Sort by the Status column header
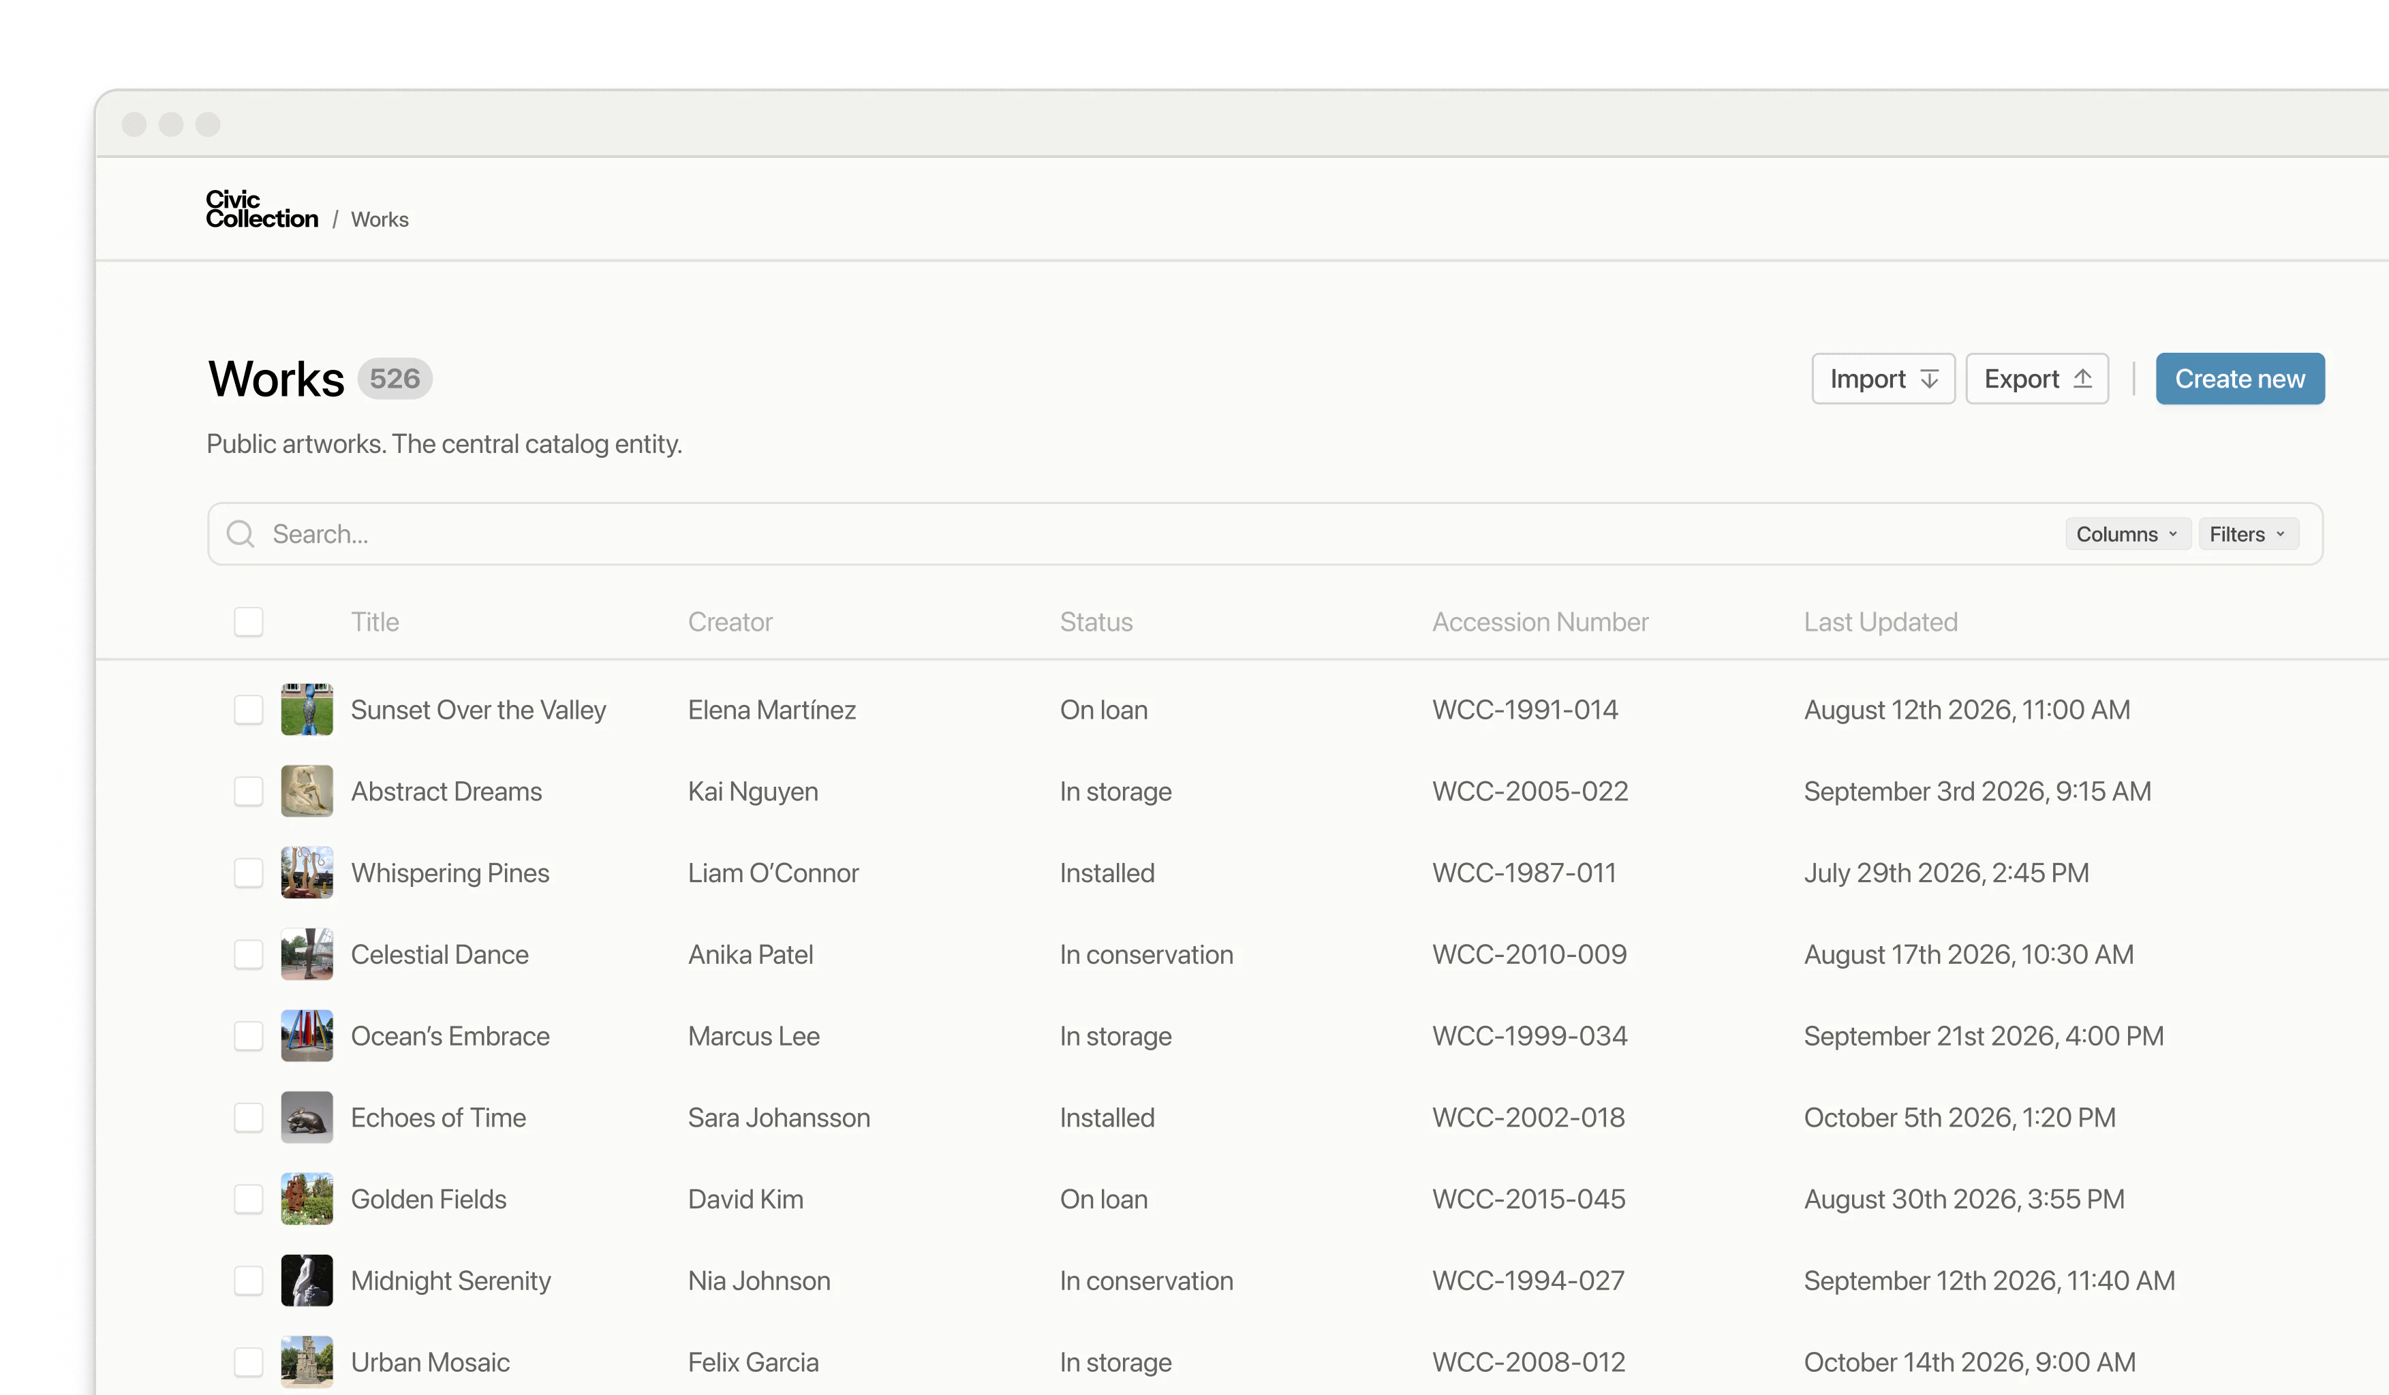The height and width of the screenshot is (1395, 2389). coord(1096,622)
